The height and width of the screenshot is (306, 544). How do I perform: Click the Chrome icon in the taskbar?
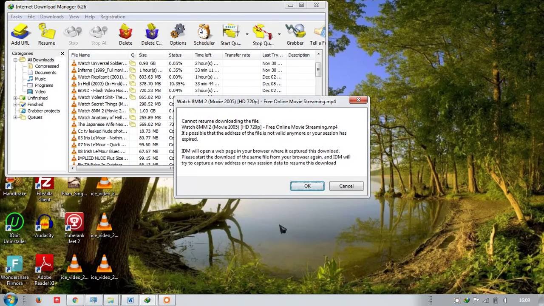coord(75,300)
